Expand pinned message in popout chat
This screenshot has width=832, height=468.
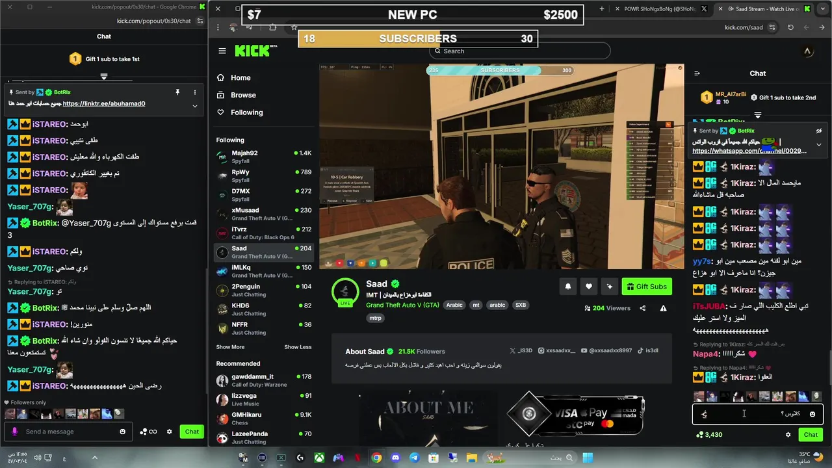point(194,105)
